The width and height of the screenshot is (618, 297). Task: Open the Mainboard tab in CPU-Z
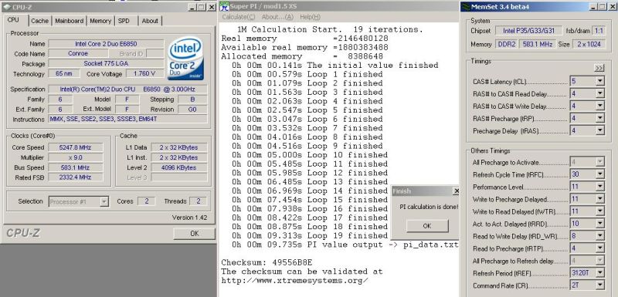(x=70, y=21)
